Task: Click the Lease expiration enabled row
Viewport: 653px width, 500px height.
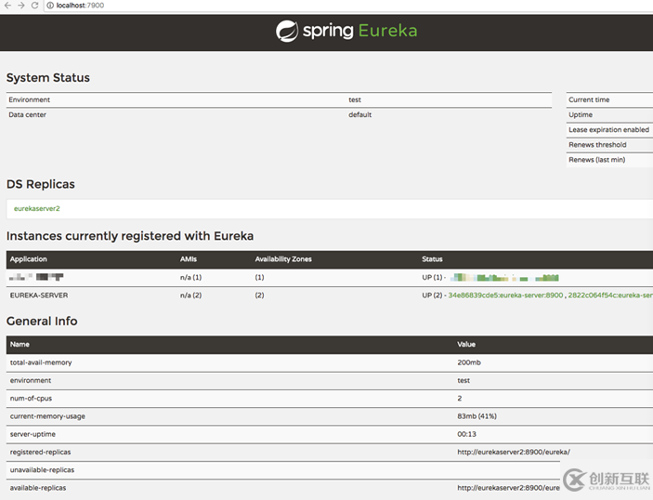Action: pyautogui.click(x=608, y=130)
